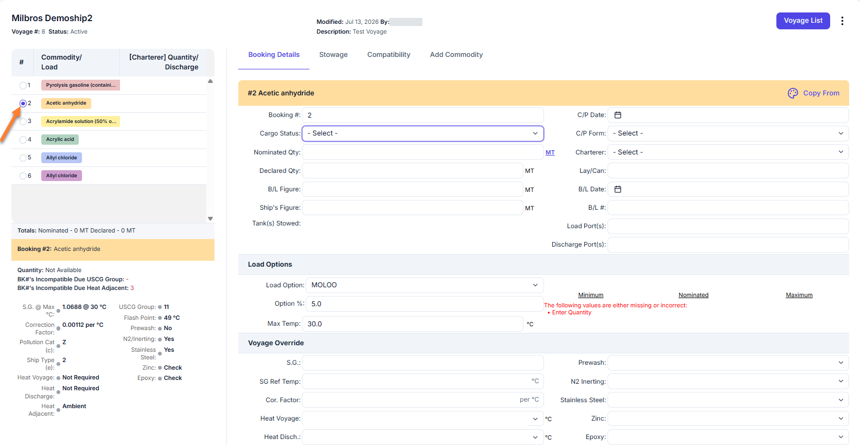Click the B/L # input field
Screen dimensions: 860x445
click(728, 208)
